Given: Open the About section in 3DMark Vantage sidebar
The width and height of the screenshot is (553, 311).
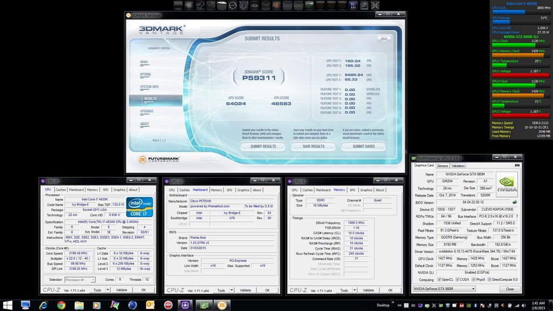Looking at the screenshot, I should click(x=145, y=124).
